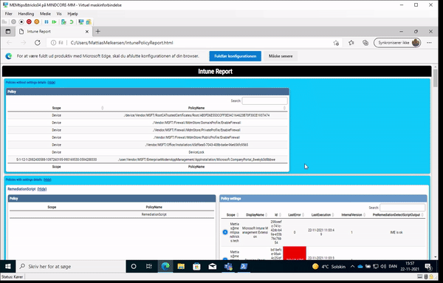The image size is (443, 283).
Task: Pause the virtual machine
Action: [47, 21]
